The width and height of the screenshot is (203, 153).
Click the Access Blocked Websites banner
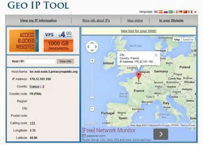24,41
